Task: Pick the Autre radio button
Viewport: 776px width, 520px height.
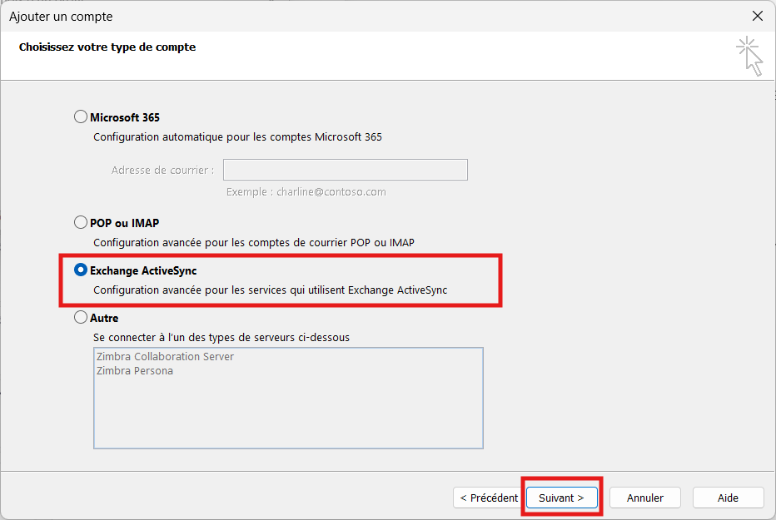Action: tap(81, 318)
